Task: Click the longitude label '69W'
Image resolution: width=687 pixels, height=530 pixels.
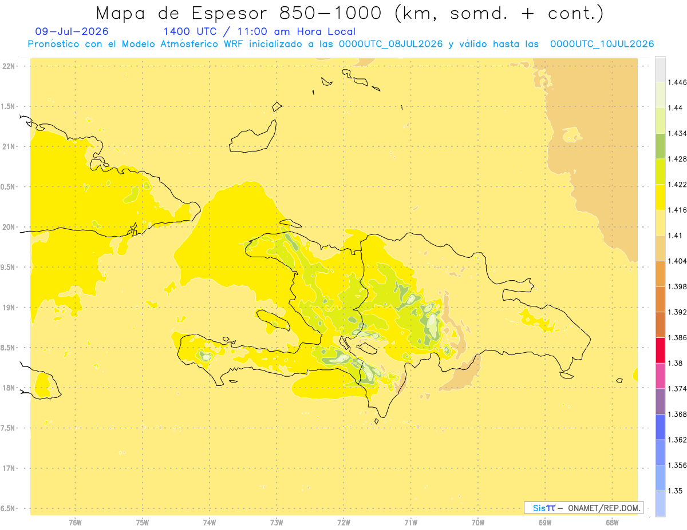Action: 545,523
